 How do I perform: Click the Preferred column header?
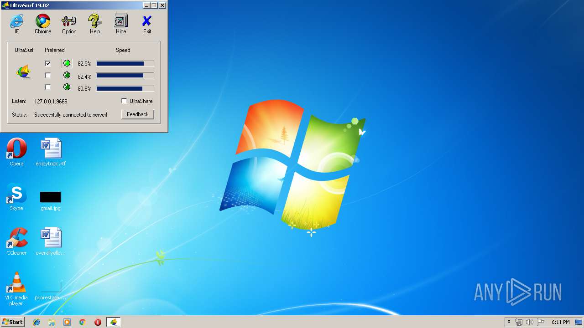pyautogui.click(x=55, y=50)
